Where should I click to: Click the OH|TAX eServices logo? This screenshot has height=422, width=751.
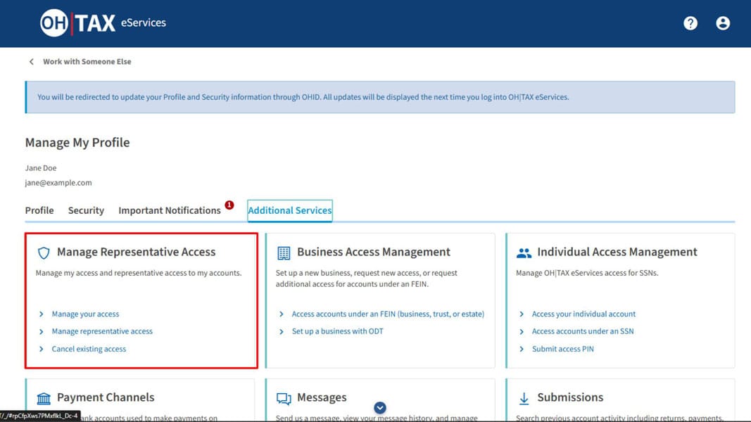point(103,23)
